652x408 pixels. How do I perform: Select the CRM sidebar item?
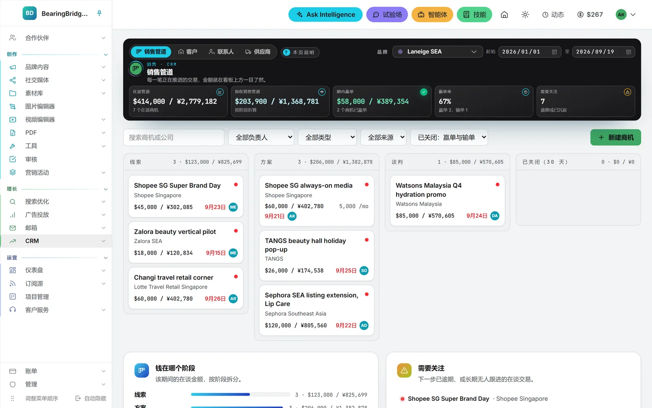[x=56, y=241]
